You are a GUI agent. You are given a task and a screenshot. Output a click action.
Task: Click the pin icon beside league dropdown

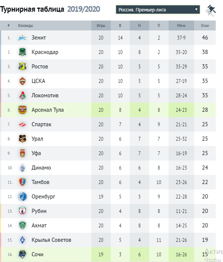[211, 10]
